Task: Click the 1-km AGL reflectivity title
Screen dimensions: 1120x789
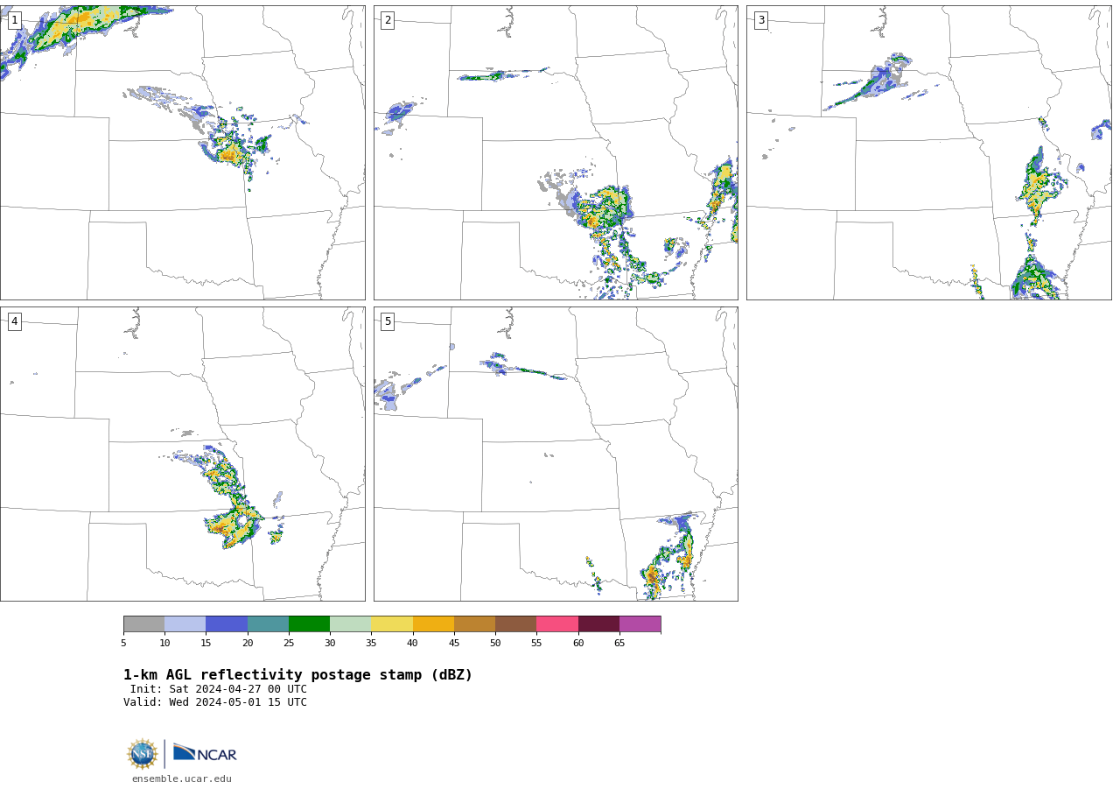Action: pyautogui.click(x=297, y=675)
